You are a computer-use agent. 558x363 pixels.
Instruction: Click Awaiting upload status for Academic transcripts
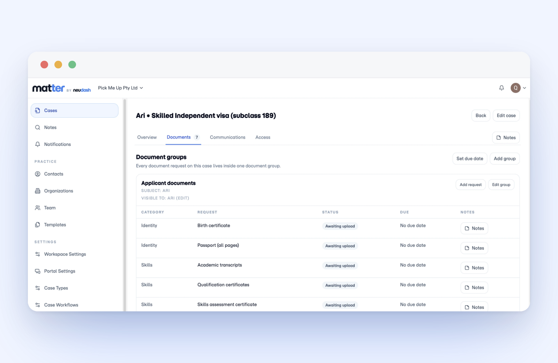tap(340, 266)
